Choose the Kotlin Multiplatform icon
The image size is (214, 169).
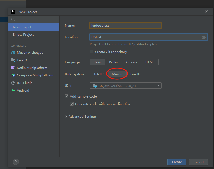(13, 68)
